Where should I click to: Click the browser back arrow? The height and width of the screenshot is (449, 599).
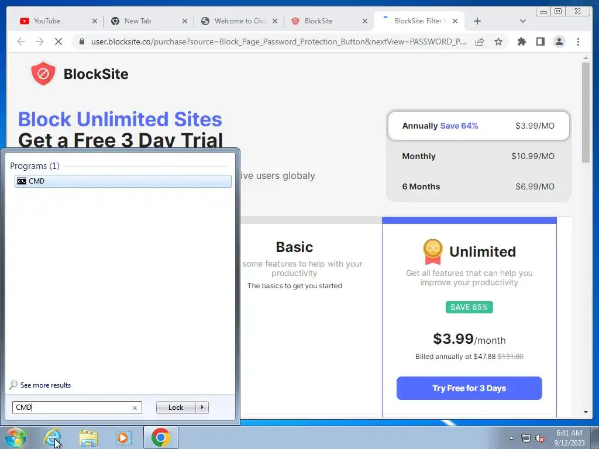coord(21,42)
